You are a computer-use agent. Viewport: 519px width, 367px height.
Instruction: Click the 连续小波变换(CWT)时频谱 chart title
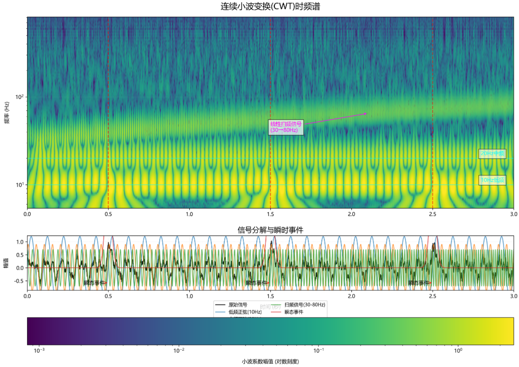(x=271, y=7)
